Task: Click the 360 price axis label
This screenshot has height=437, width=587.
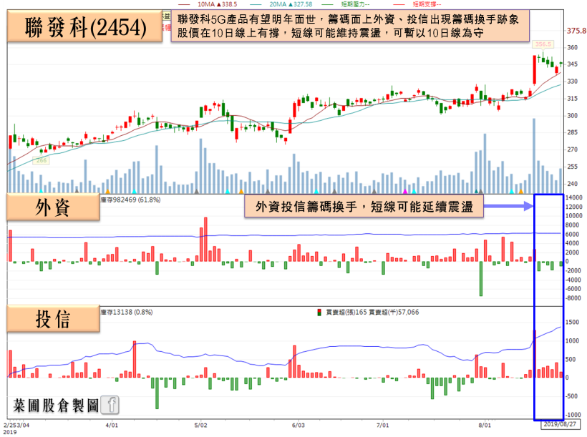Action: [x=573, y=47]
